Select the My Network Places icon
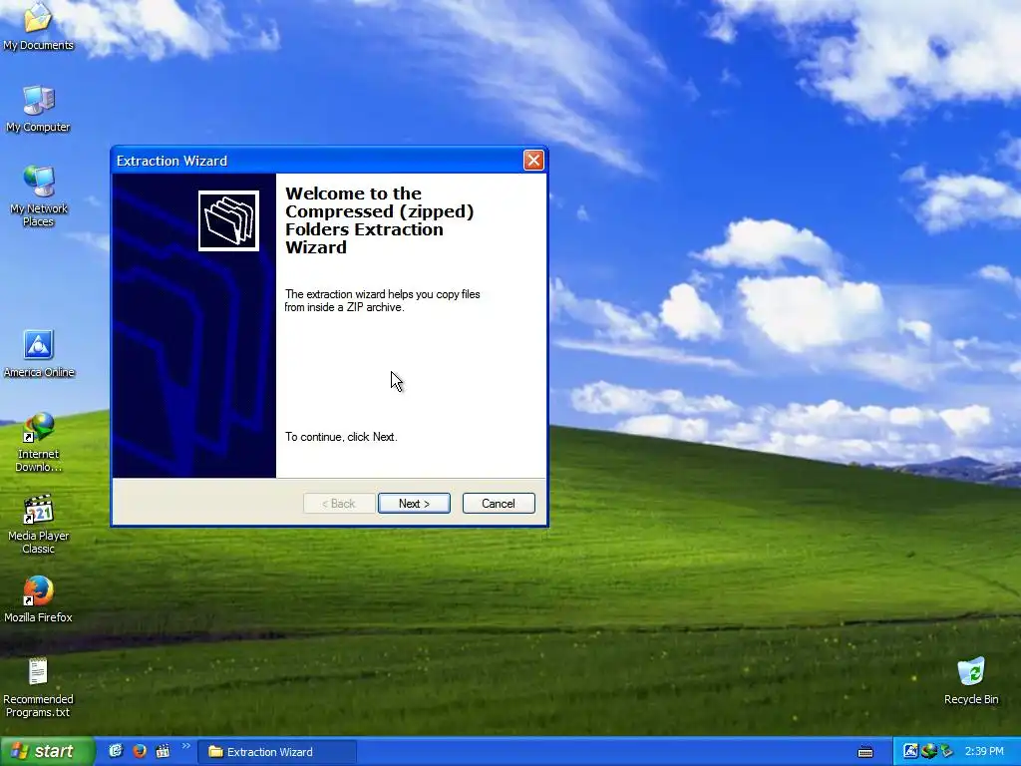1021x766 pixels. (39, 195)
